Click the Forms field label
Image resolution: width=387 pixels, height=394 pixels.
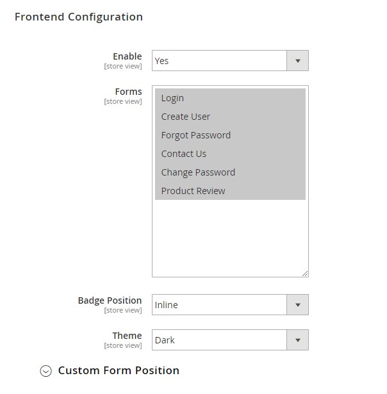tap(129, 92)
